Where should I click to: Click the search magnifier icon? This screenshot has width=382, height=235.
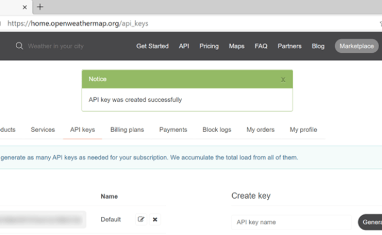point(19,46)
